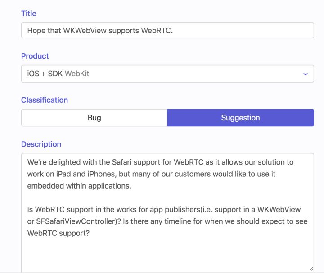Click the Product field label
The height and width of the screenshot is (276, 324).
click(x=35, y=56)
